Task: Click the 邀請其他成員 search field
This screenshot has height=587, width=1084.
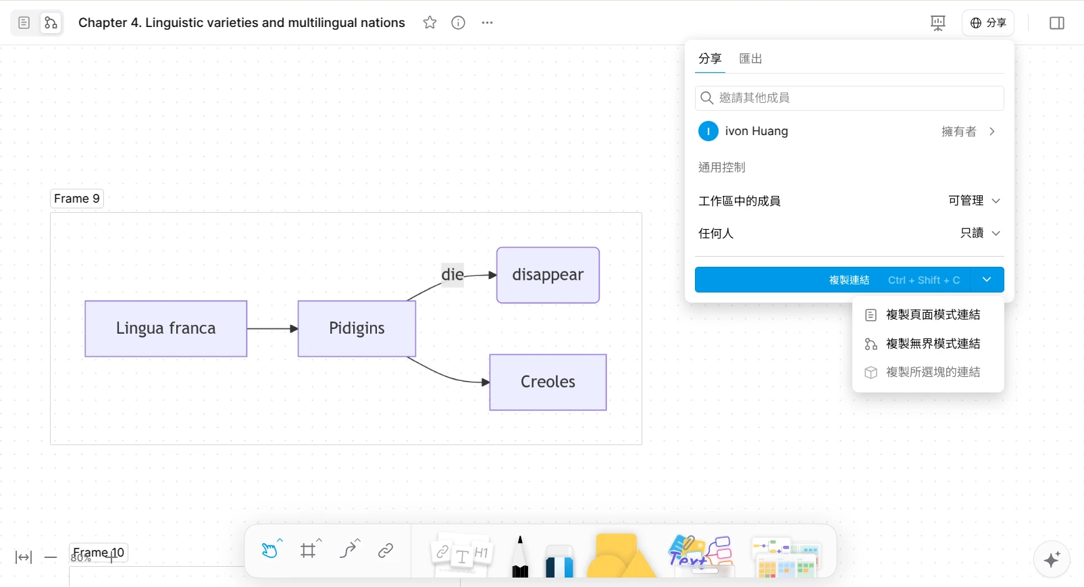Action: coord(849,98)
